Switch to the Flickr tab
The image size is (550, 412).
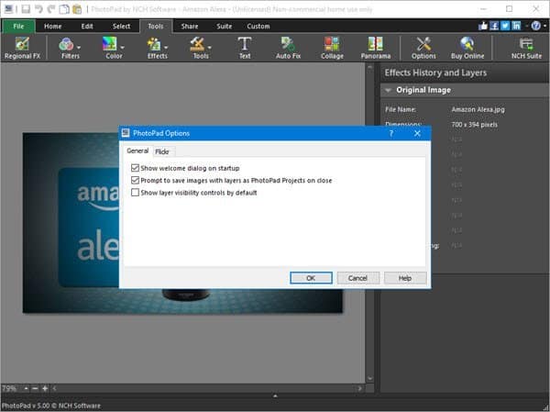[x=162, y=151]
